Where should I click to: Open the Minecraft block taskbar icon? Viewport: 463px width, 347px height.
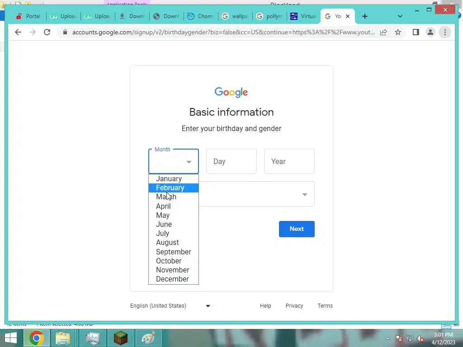(121, 338)
